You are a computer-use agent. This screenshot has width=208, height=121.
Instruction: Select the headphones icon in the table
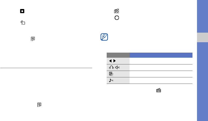tap(111, 68)
